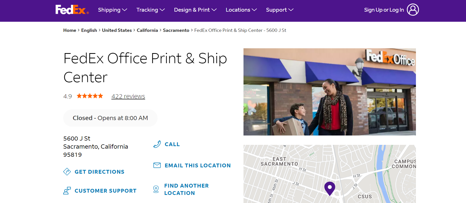Go to California breadcrumb

point(147,30)
